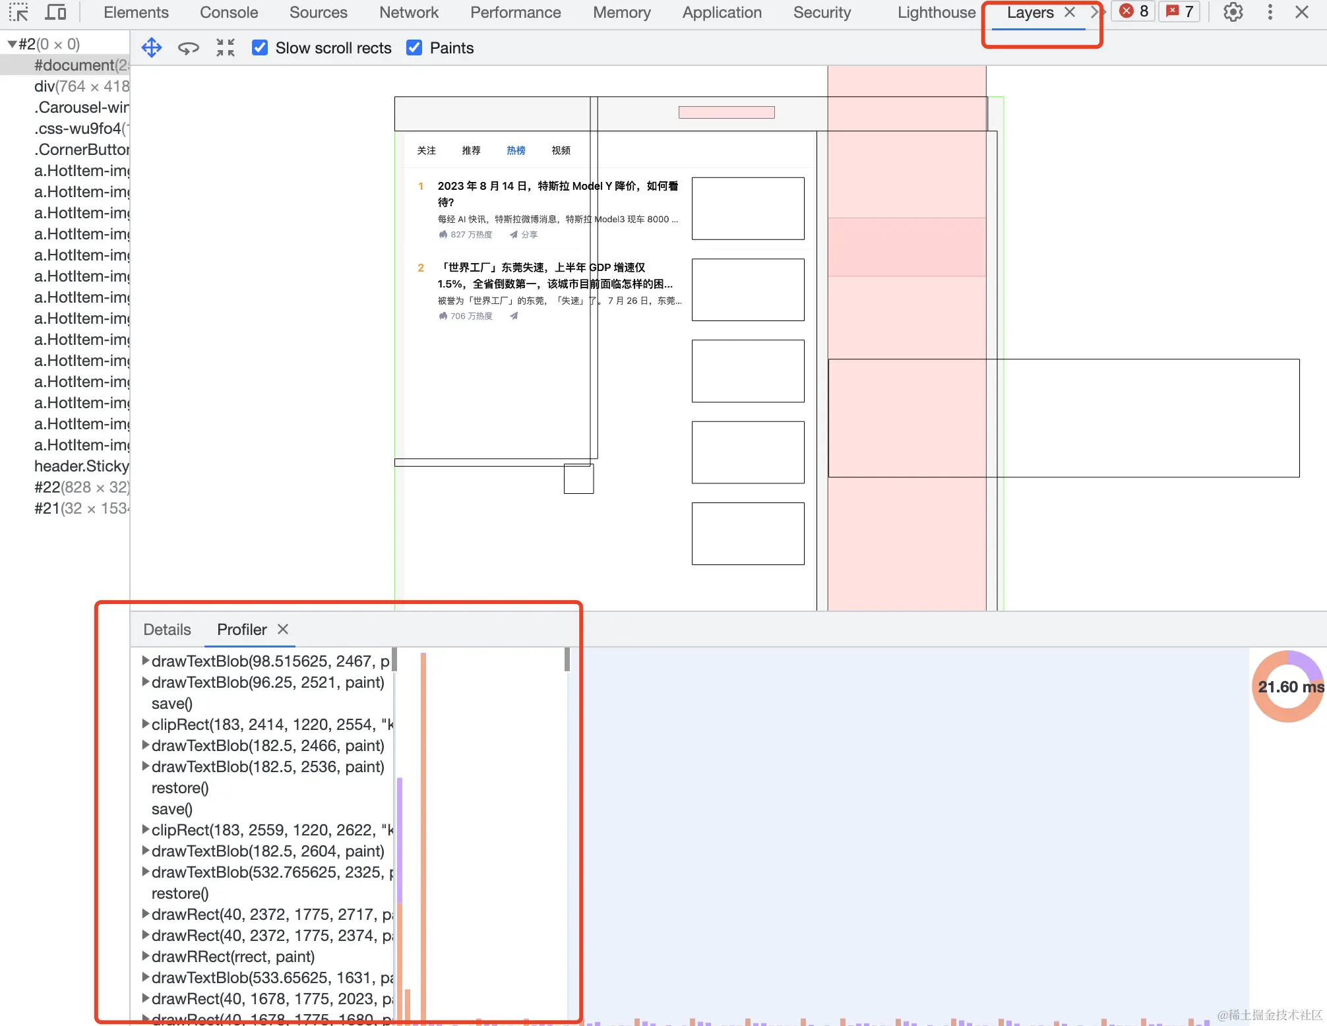Close the Profiler tab
Screen dimensions: 1327x1026
(x=283, y=629)
